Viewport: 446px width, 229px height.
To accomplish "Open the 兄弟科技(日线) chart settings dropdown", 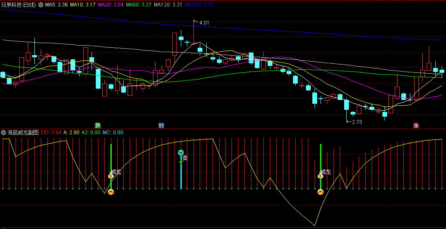I will tap(41, 5).
